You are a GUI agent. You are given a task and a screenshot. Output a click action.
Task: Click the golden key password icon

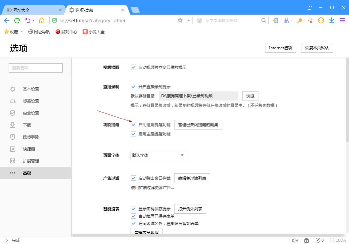[x=300, y=21]
